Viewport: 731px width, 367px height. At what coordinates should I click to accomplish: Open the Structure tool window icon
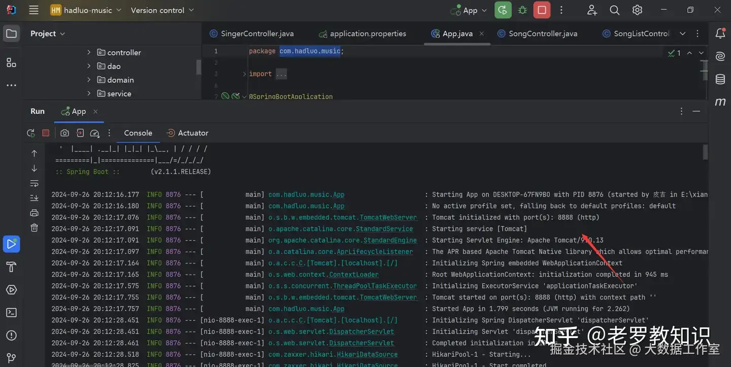11,62
